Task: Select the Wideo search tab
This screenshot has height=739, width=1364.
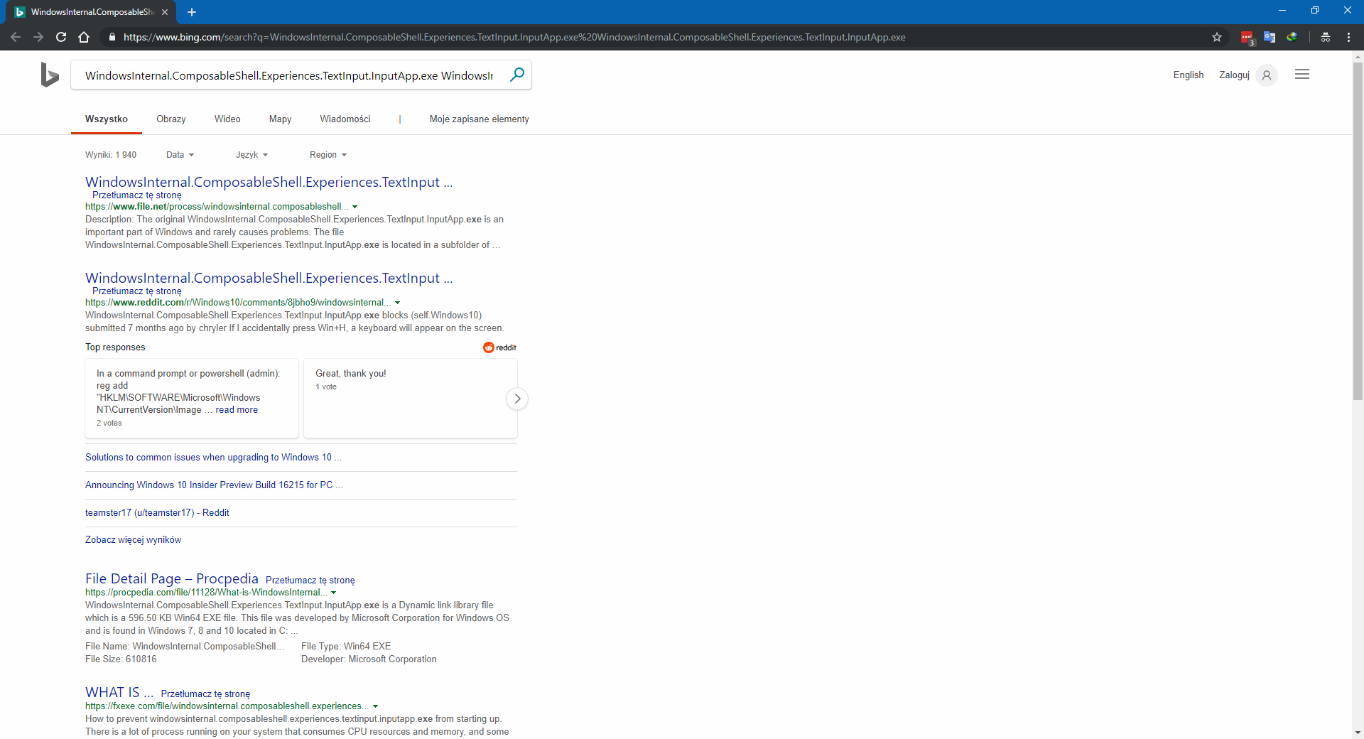Action: (x=227, y=119)
